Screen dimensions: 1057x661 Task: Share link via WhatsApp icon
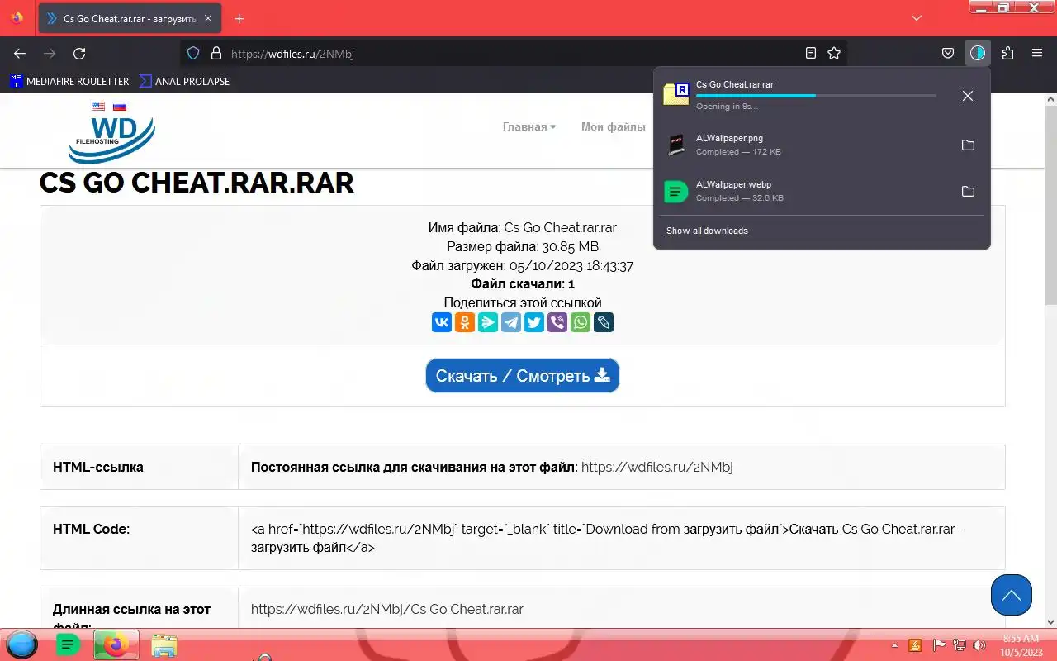pyautogui.click(x=581, y=322)
